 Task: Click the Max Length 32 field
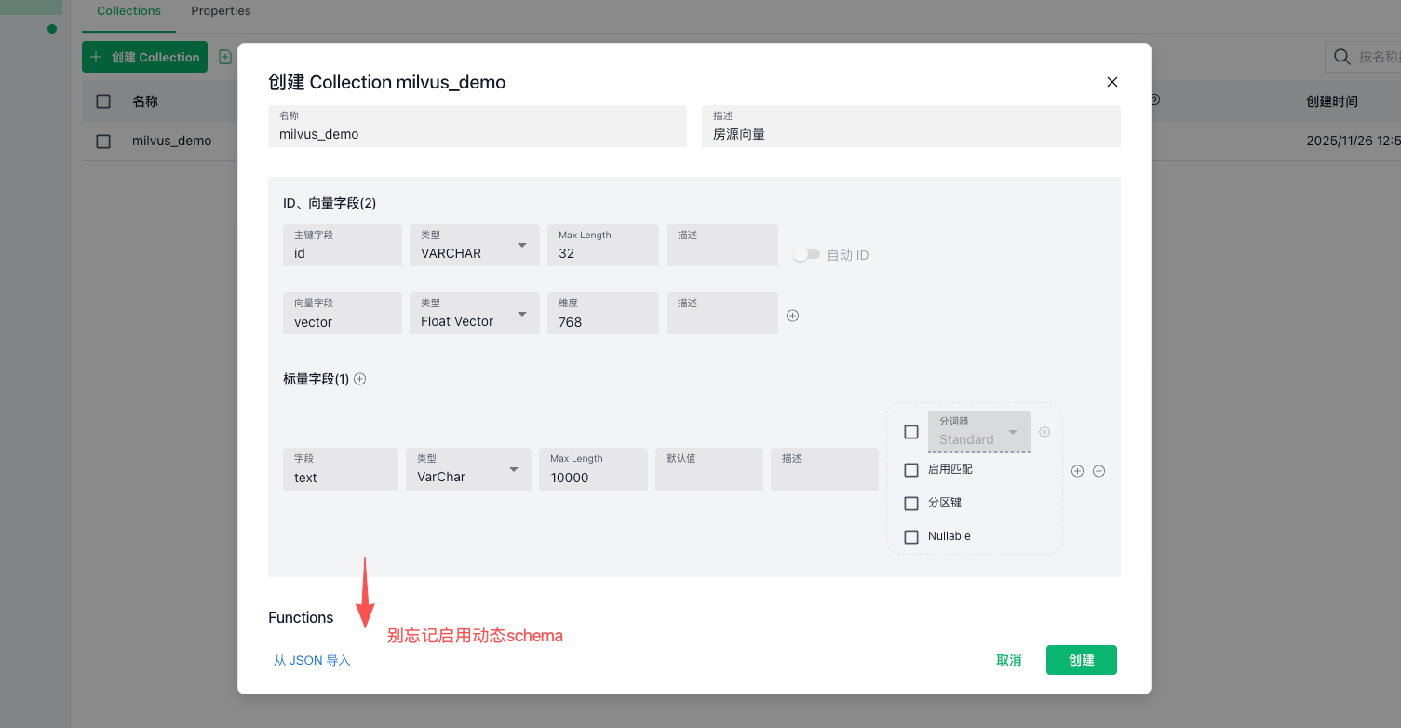point(603,245)
